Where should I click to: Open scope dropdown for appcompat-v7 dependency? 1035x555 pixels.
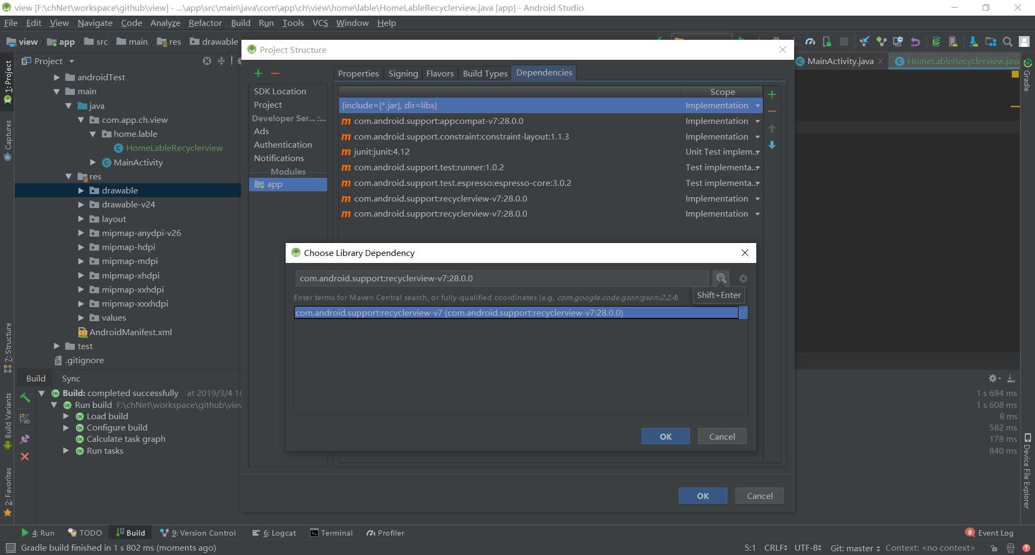[x=757, y=121]
